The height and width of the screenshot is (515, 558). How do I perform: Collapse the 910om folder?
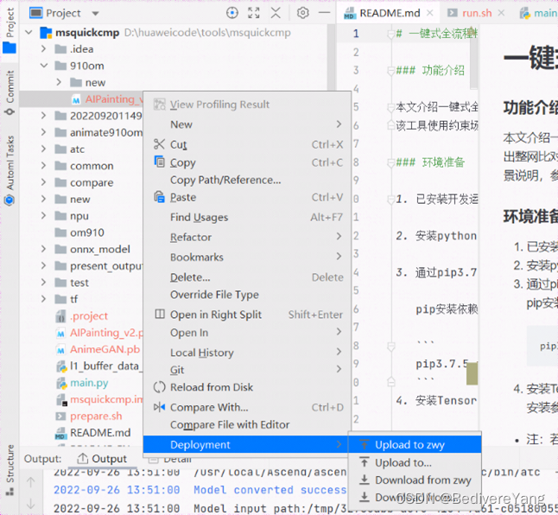pyautogui.click(x=44, y=66)
